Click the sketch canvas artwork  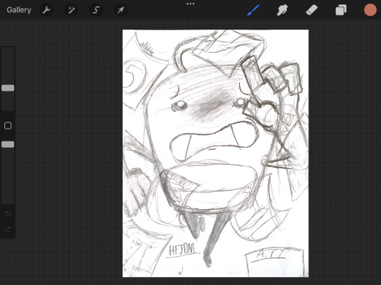215,153
